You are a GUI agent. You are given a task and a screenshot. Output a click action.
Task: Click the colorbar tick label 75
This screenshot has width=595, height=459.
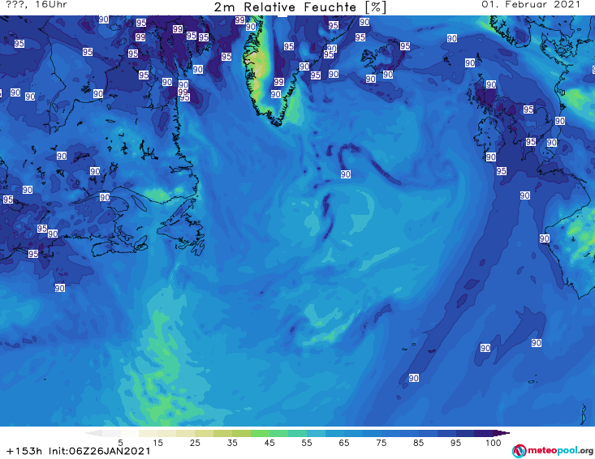point(381,443)
